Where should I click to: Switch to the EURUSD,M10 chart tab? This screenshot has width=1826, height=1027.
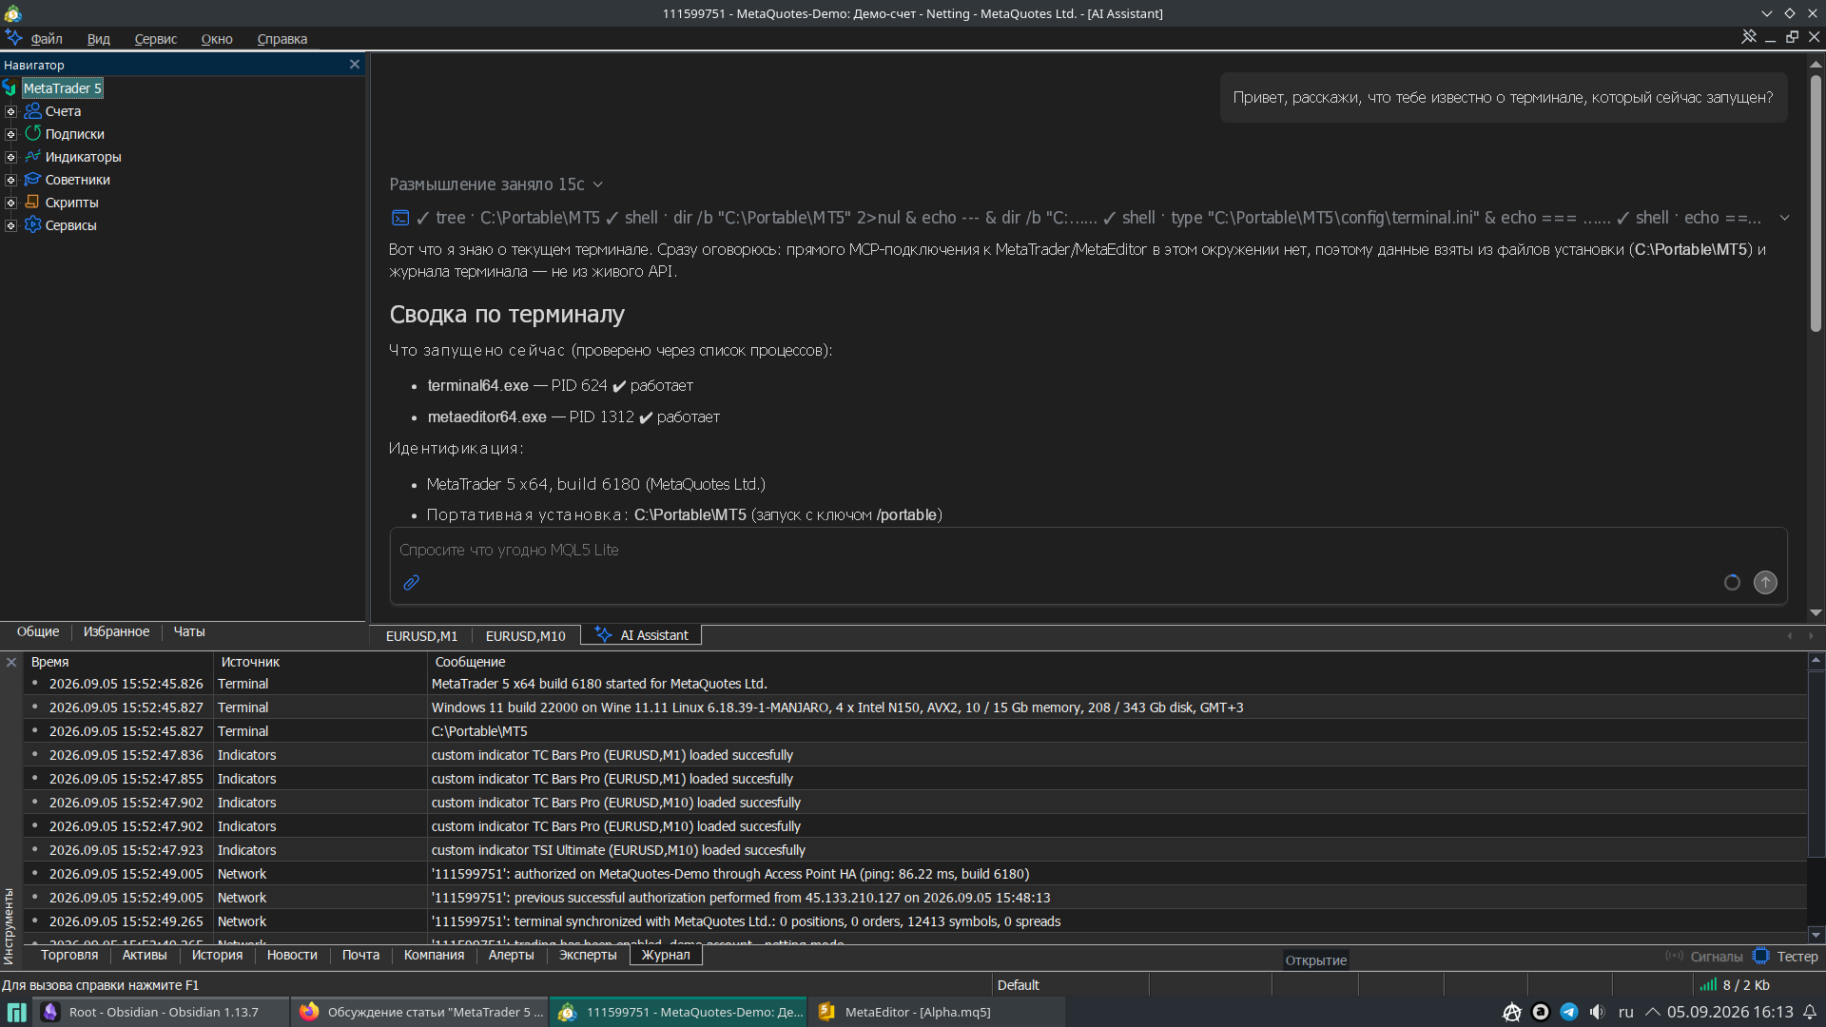click(x=525, y=635)
